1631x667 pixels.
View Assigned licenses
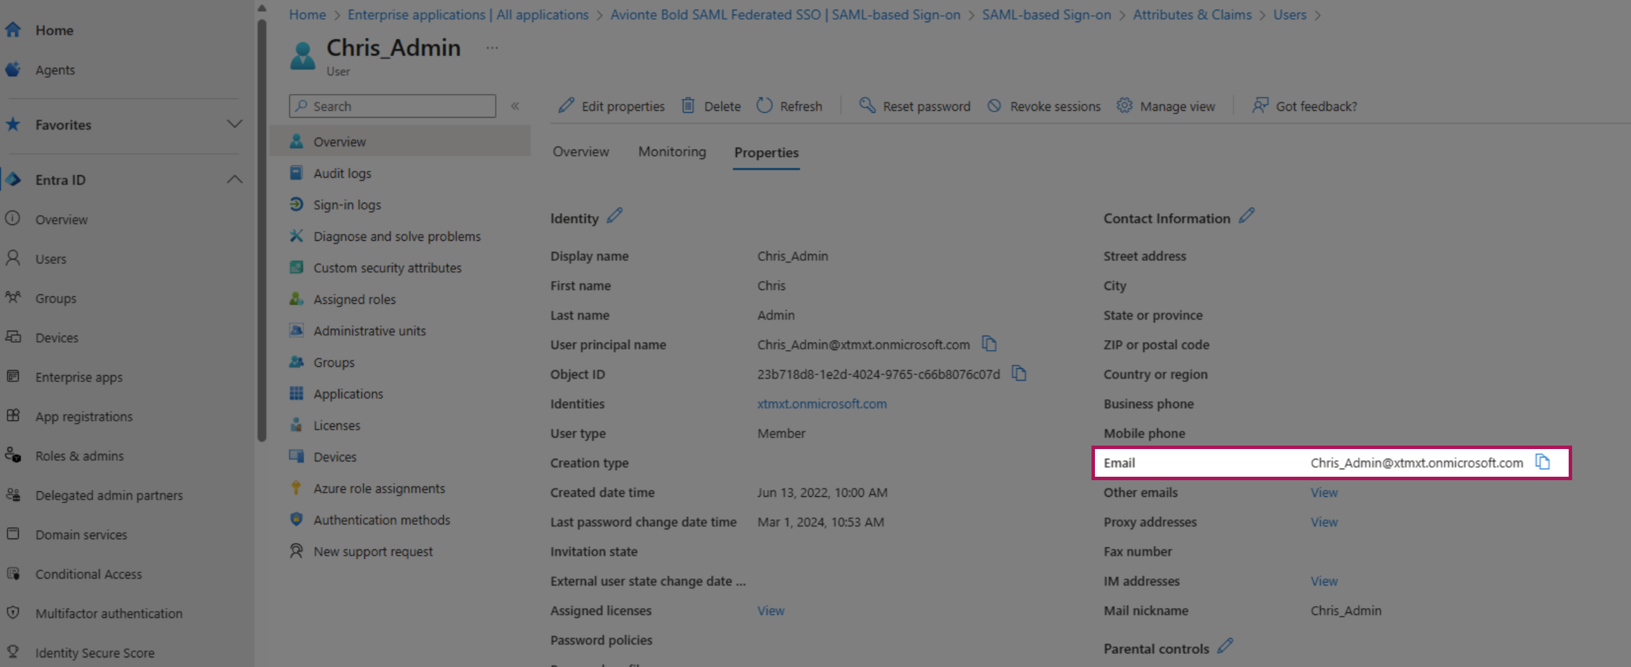771,610
